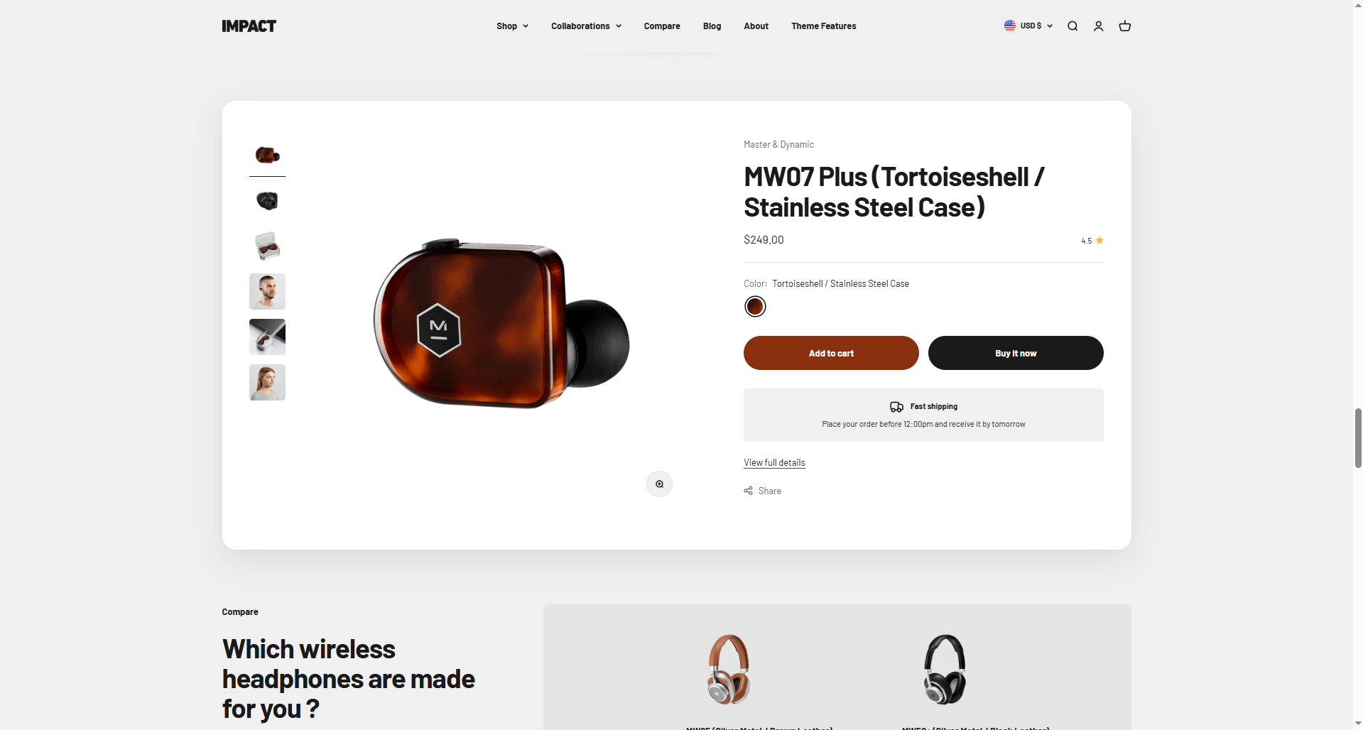1363x730 pixels.
Task: Click the image zoom magnifier button
Action: 659,484
